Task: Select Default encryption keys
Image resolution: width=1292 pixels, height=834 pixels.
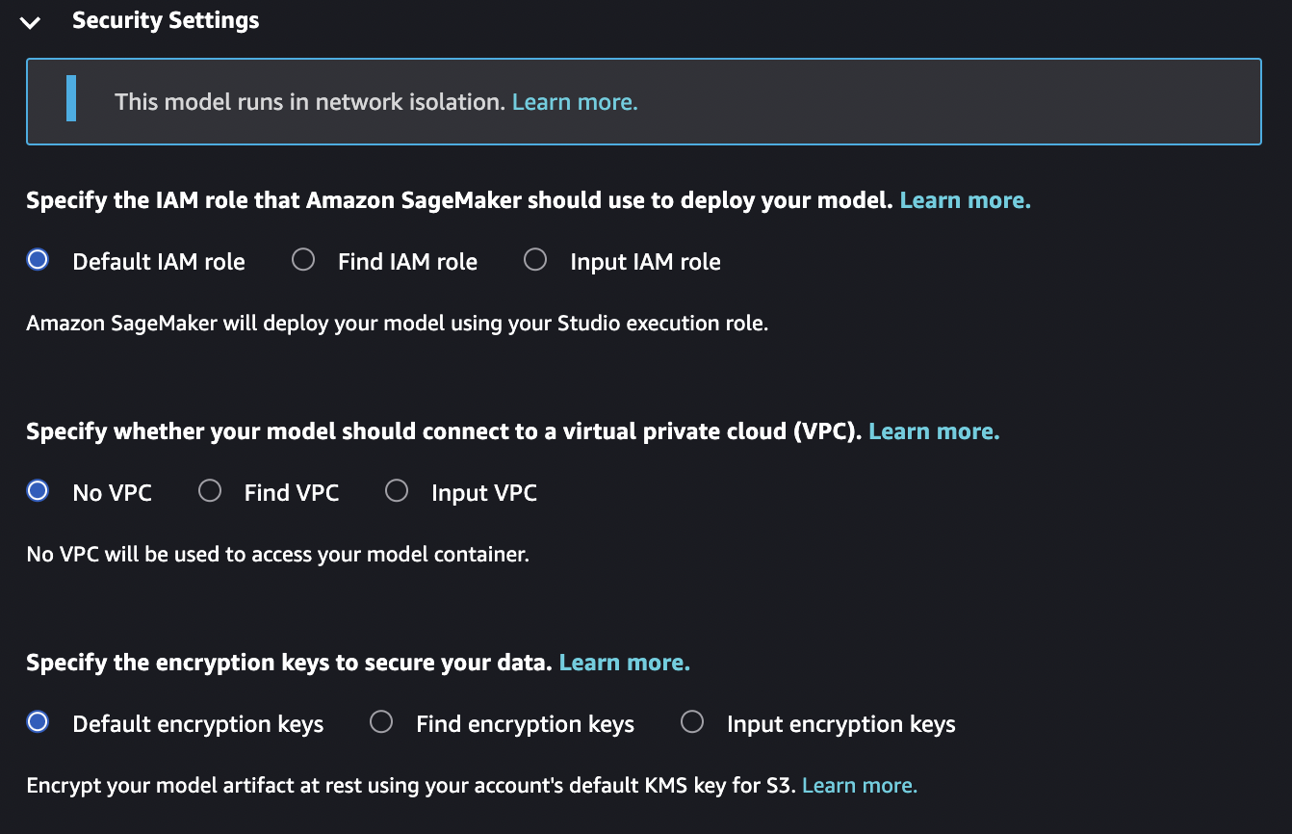Action: point(37,721)
